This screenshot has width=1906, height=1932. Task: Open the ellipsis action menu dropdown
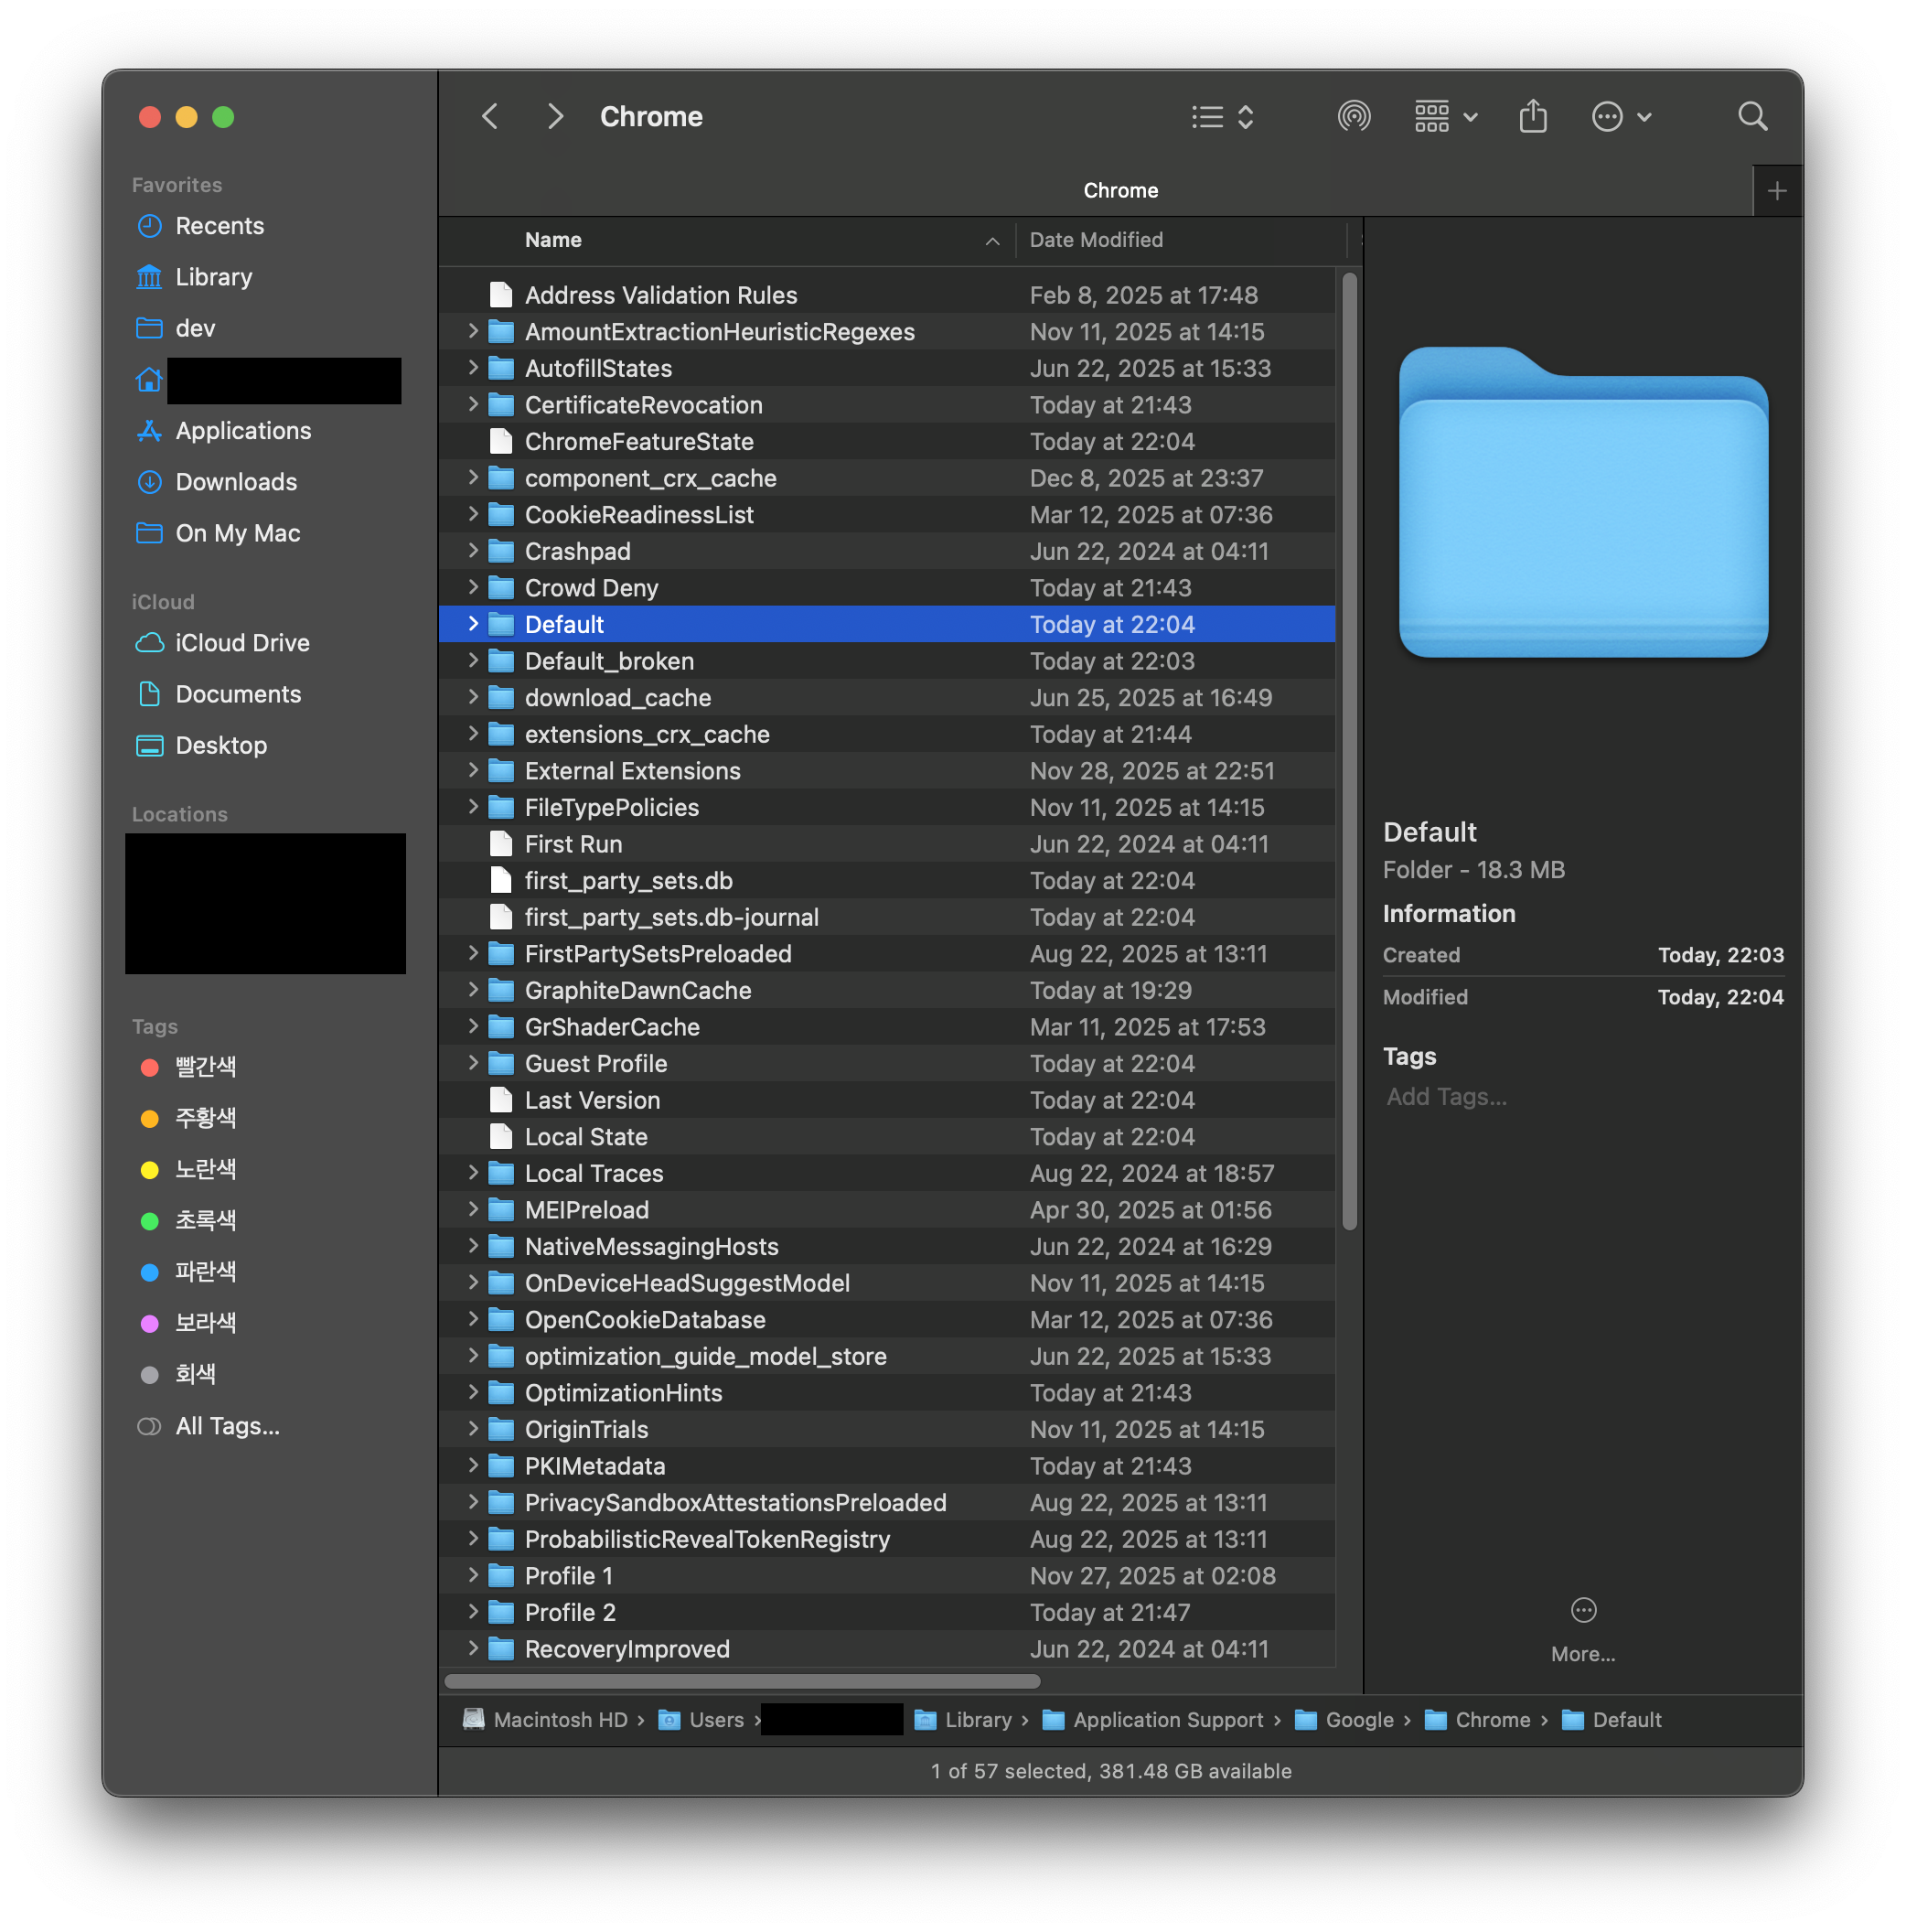tap(1620, 117)
